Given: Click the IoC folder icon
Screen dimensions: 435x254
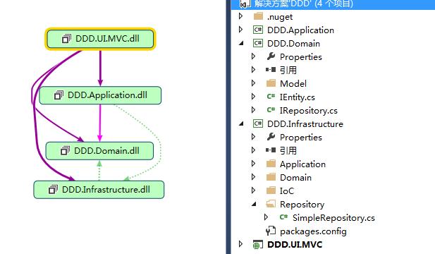Looking at the screenshot, I should 271,190.
